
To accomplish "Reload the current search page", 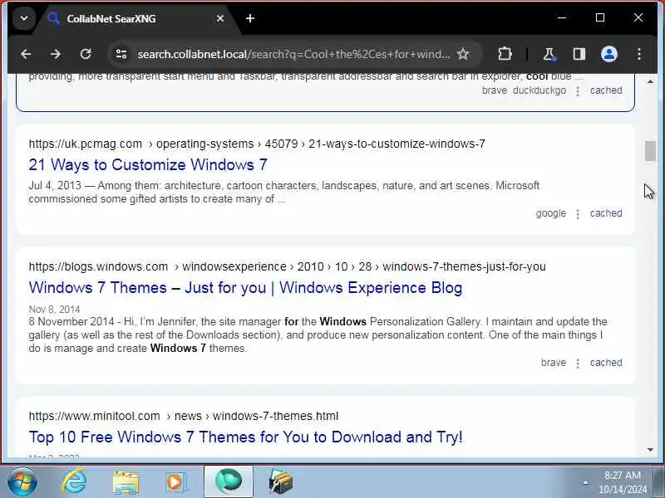I will [x=86, y=54].
